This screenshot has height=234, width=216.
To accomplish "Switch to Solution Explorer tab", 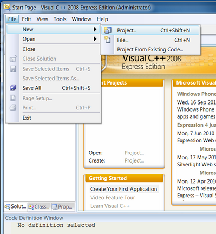I will coord(16,206).
